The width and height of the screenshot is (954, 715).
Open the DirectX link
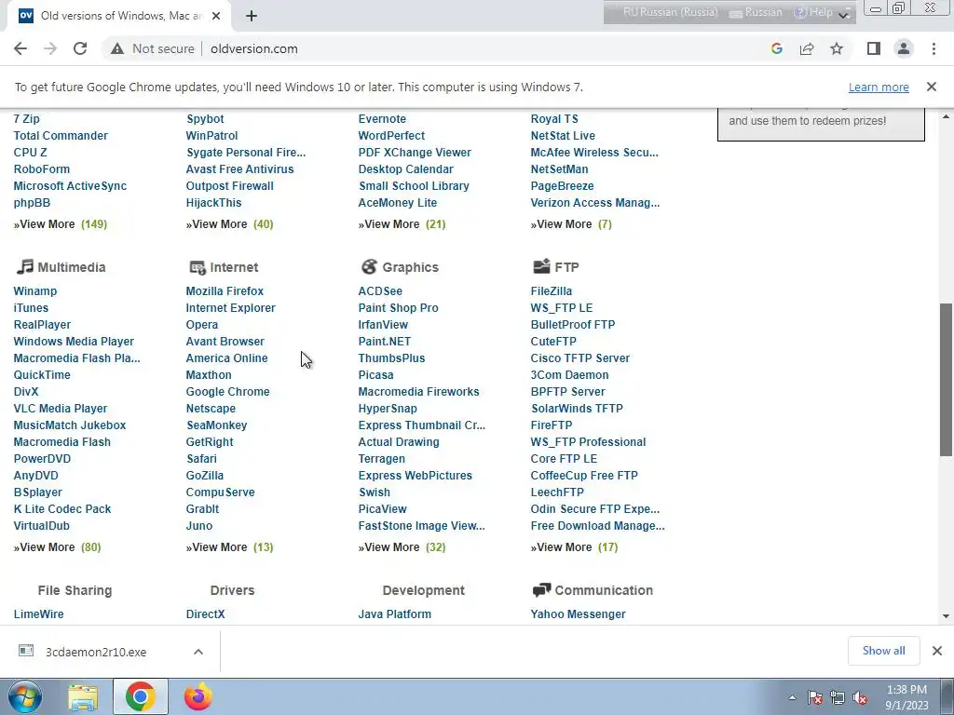205,614
